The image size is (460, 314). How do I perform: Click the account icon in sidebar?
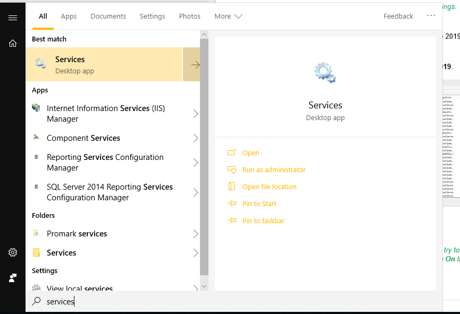coord(13,278)
